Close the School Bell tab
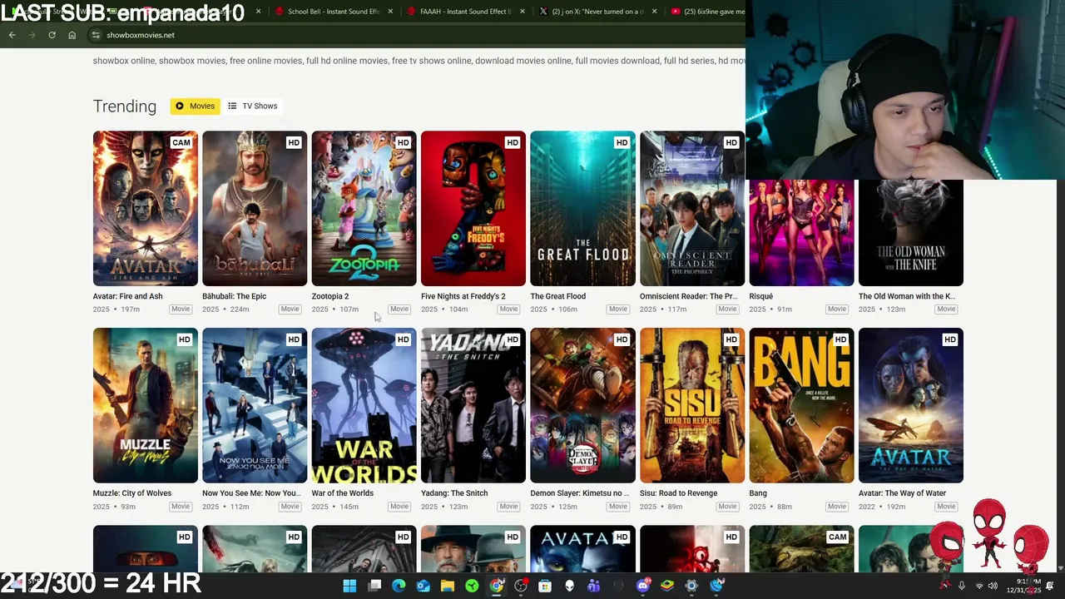This screenshot has height=599, width=1065. pos(390,12)
